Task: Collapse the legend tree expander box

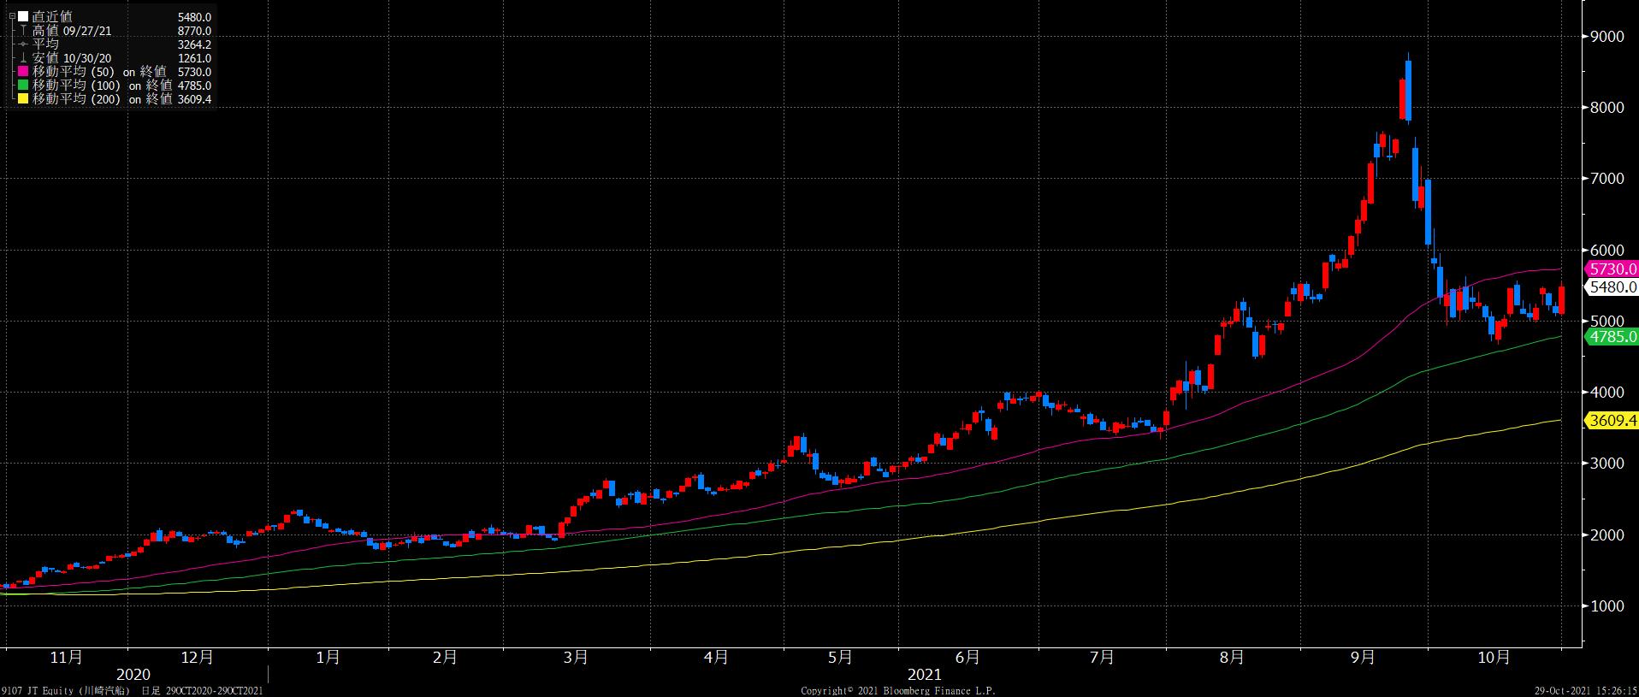Action: point(12,16)
